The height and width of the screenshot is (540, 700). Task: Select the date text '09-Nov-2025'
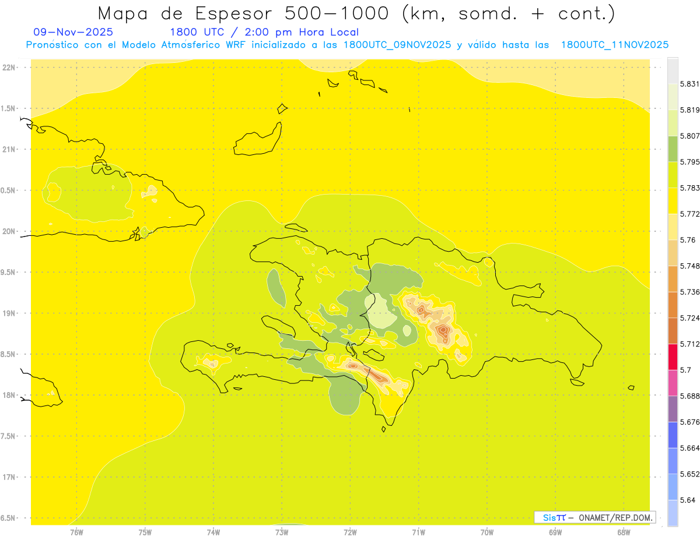coord(73,33)
